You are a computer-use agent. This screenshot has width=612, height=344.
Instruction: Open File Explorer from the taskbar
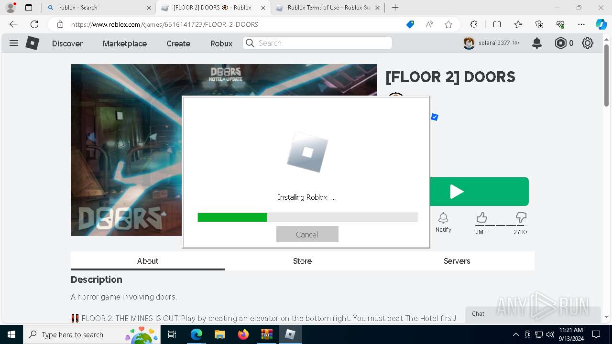(219, 334)
